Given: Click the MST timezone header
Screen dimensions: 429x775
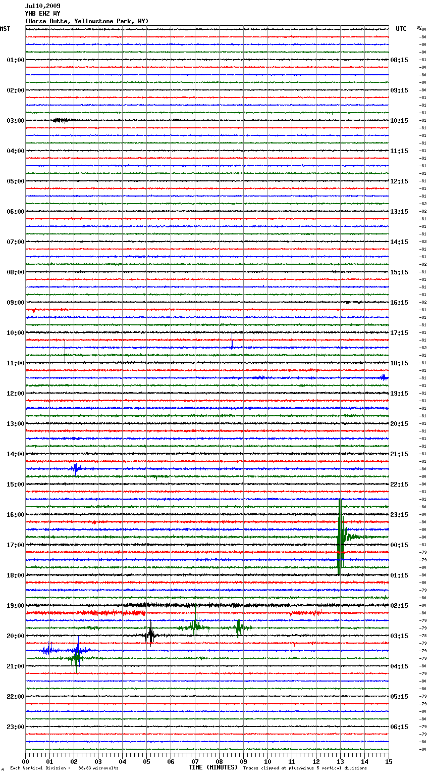Looking at the screenshot, I should point(5,29).
